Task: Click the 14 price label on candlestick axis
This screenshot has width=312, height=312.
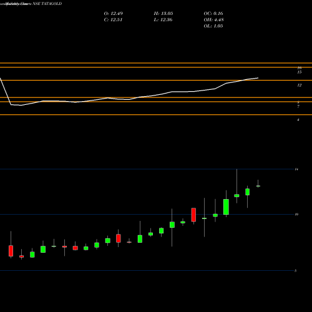Action: [x=296, y=169]
